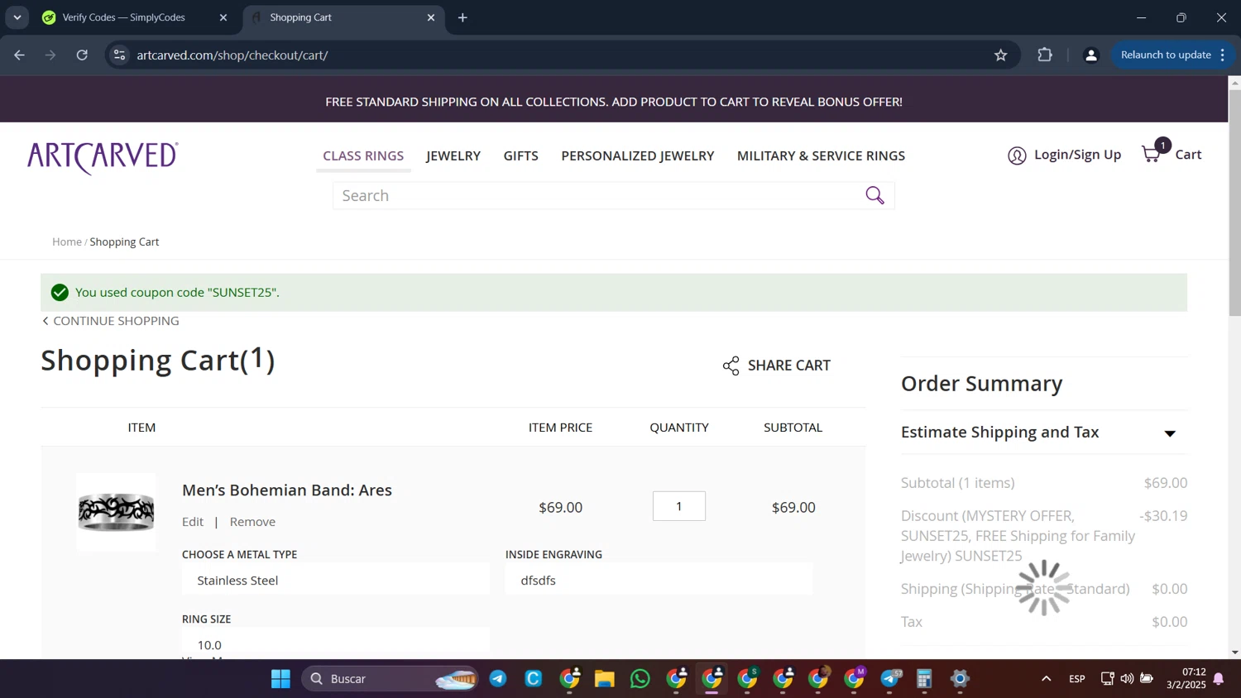View site information icon in address bar

[x=119, y=55]
